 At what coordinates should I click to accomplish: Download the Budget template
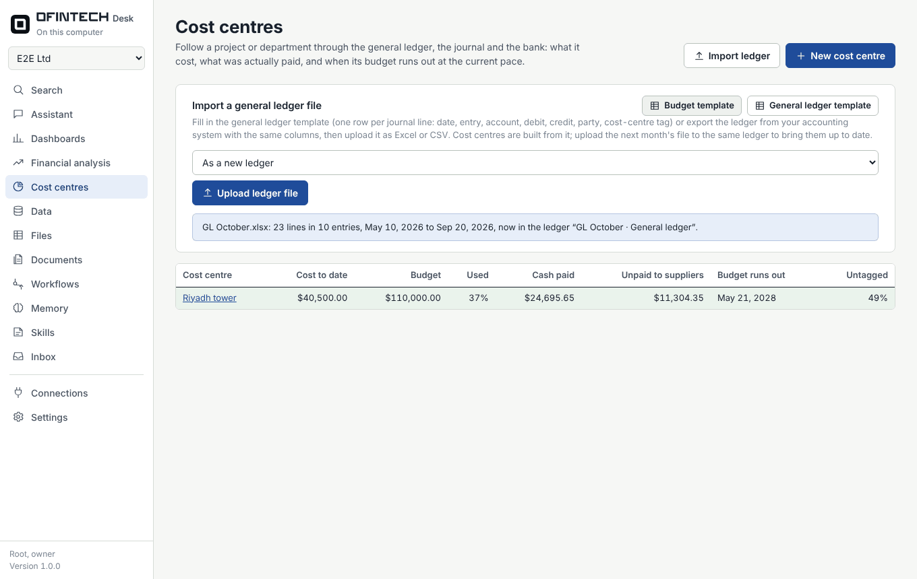692,106
